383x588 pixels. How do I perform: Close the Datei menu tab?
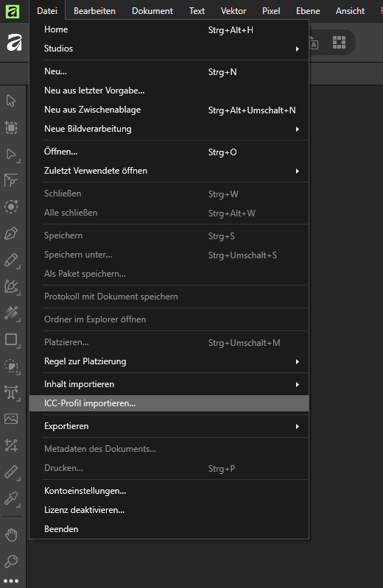[x=47, y=11]
